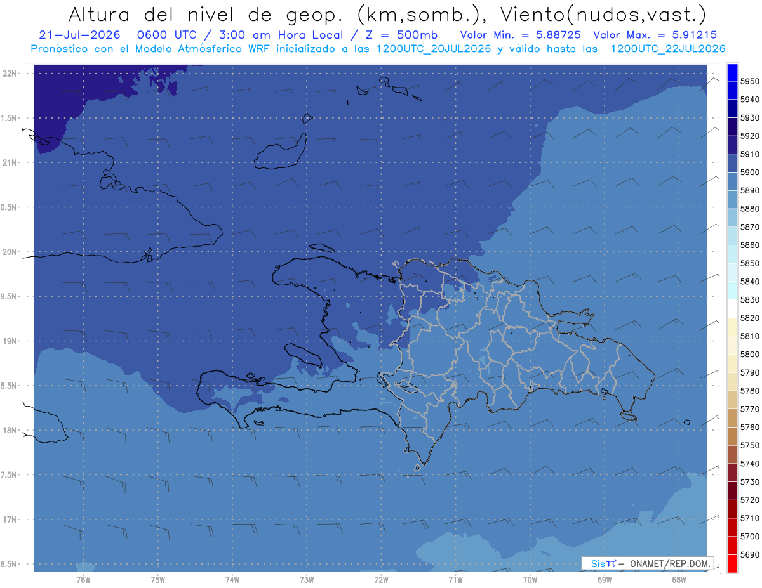This screenshot has height=588, width=762.
Task: Click the '20N' latitude label
Action: pos(10,252)
